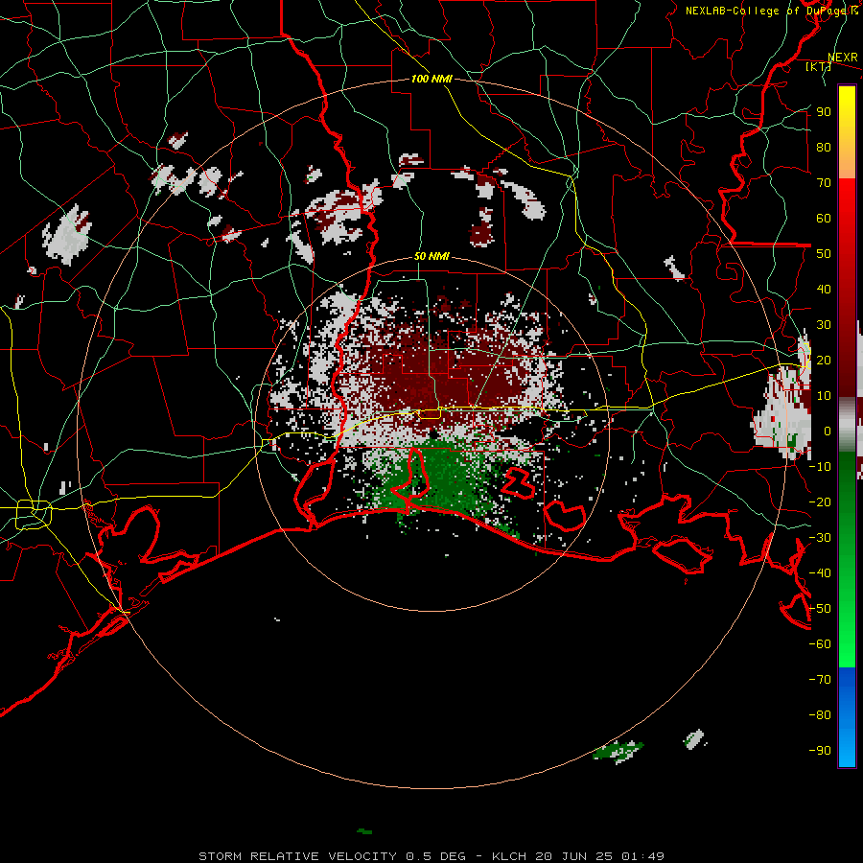The image size is (863, 863).
Task: Click the 0 value on the velocity scale
Action: [x=828, y=431]
